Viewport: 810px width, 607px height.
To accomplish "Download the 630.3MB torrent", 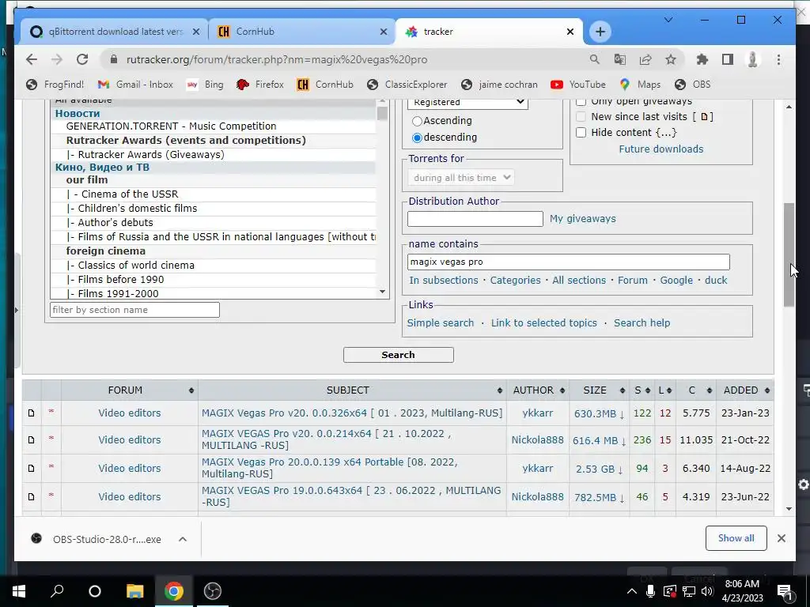I will [x=600, y=413].
